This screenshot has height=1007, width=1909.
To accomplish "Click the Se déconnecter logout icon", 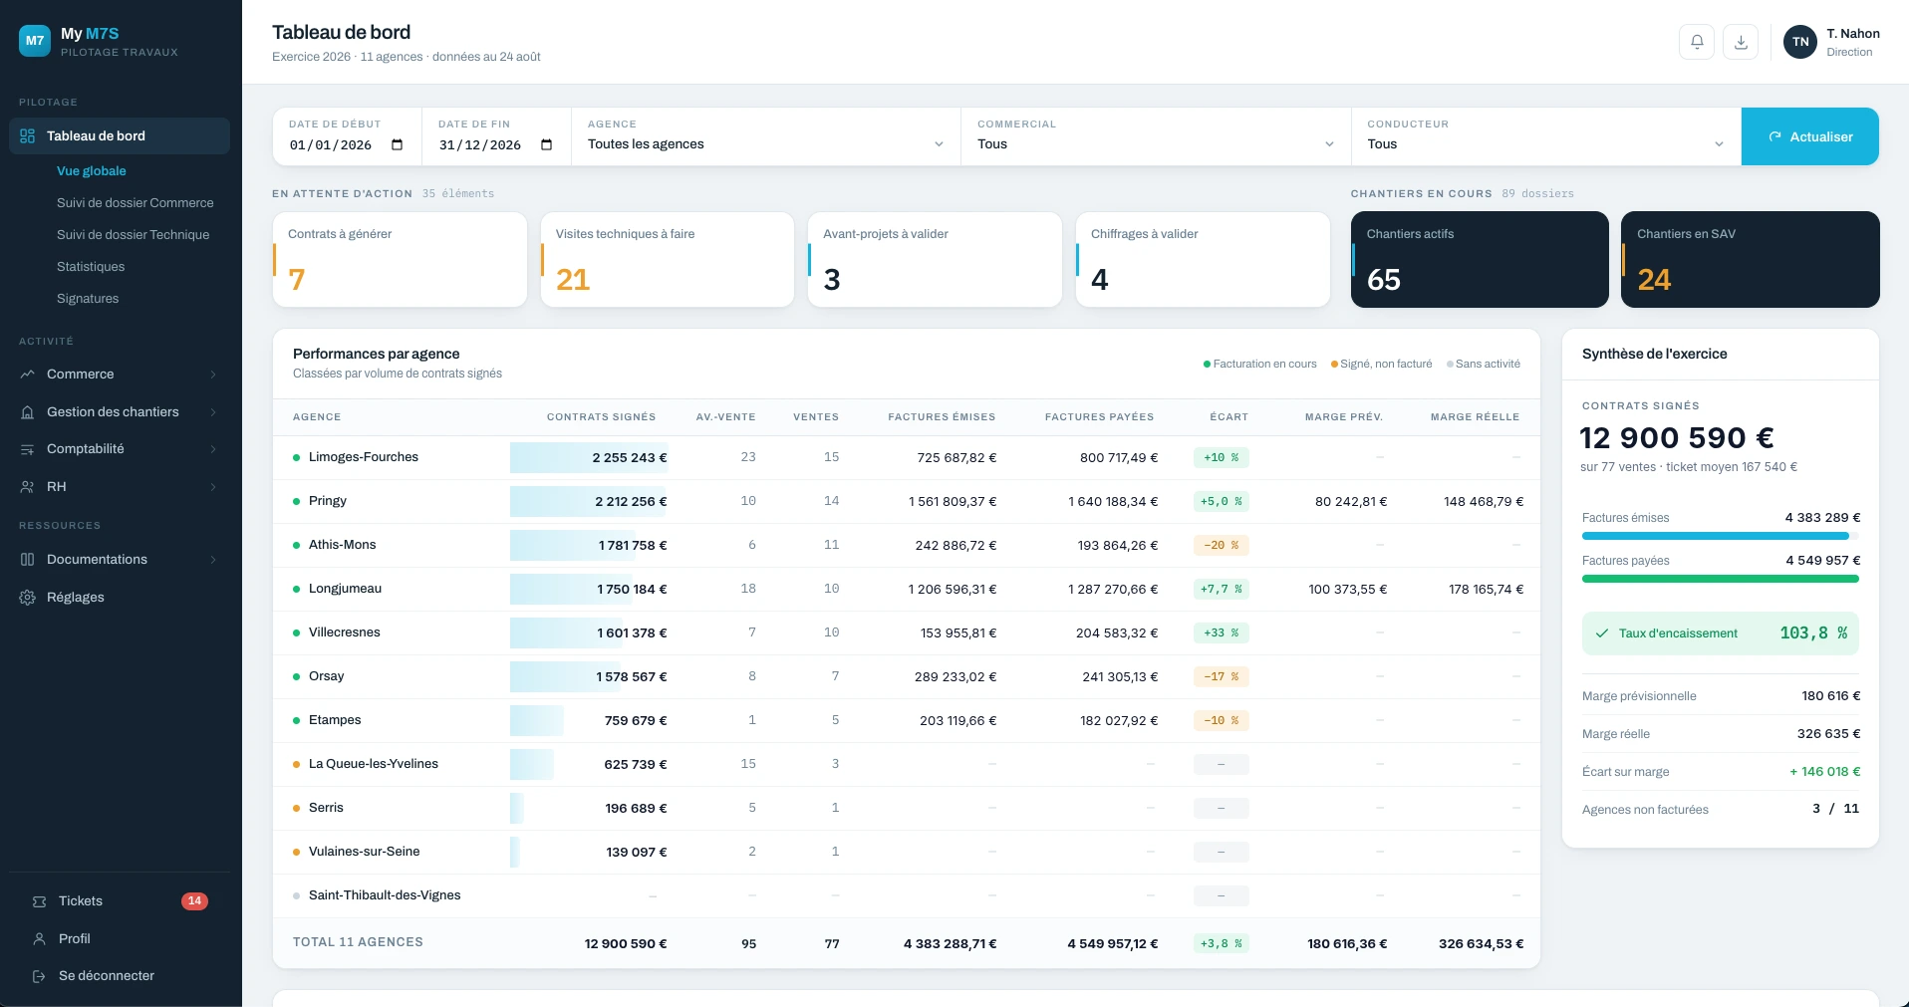I will [x=40, y=976].
